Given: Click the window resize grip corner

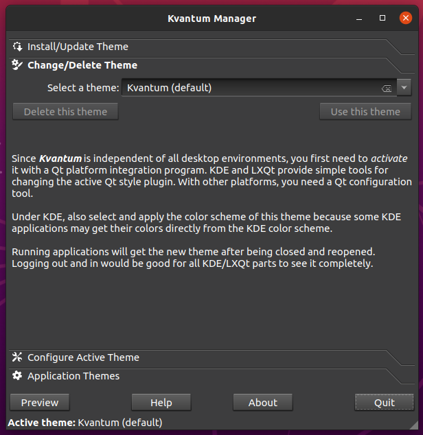Looking at the screenshot, I should pos(414,425).
